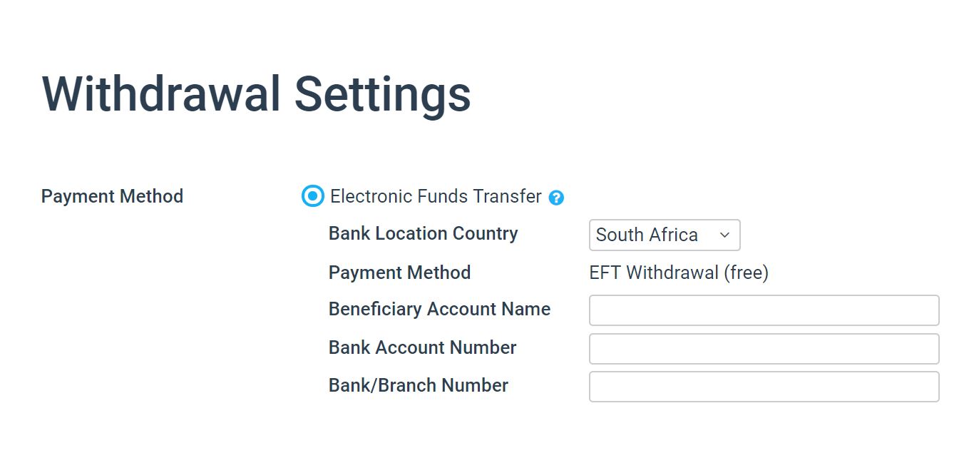The width and height of the screenshot is (964, 463).
Task: Focus the Beneficiary Account Name field
Action: point(764,310)
